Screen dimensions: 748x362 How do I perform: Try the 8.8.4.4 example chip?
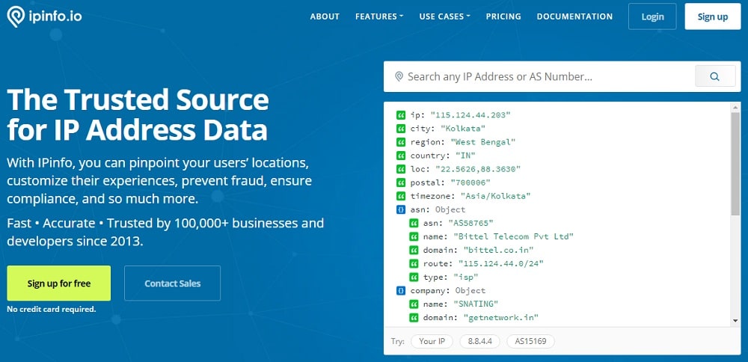[479, 341]
